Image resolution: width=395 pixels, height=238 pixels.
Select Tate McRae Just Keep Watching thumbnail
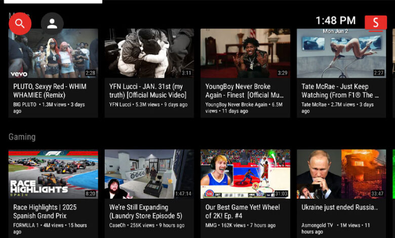[341, 53]
